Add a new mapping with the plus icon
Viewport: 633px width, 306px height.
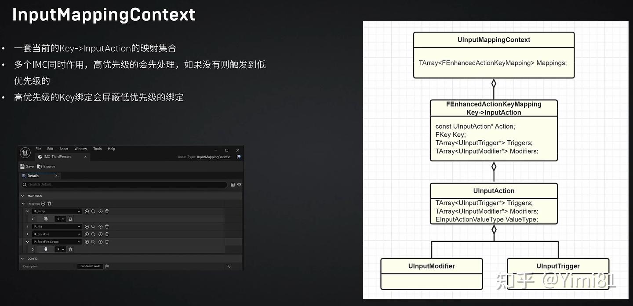(43, 204)
